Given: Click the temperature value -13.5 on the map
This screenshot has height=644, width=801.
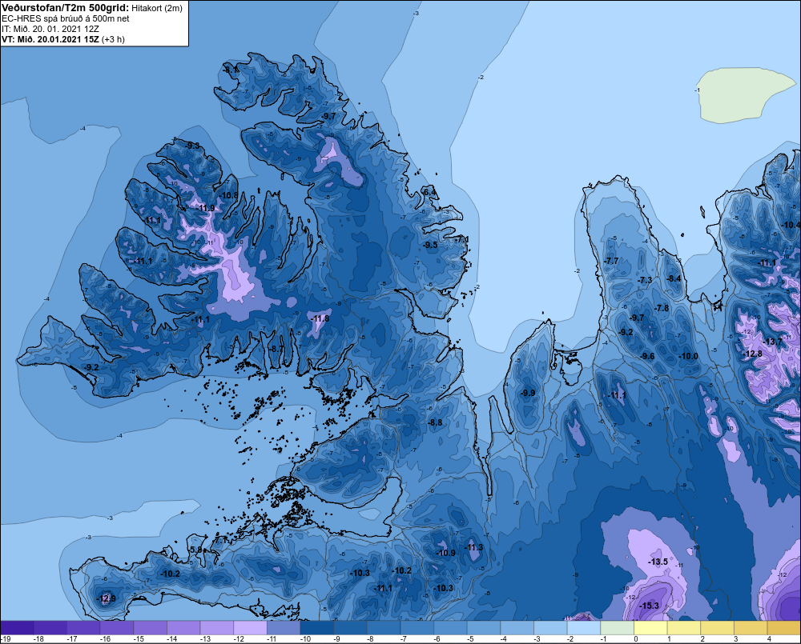Looking at the screenshot, I should pos(658,562).
